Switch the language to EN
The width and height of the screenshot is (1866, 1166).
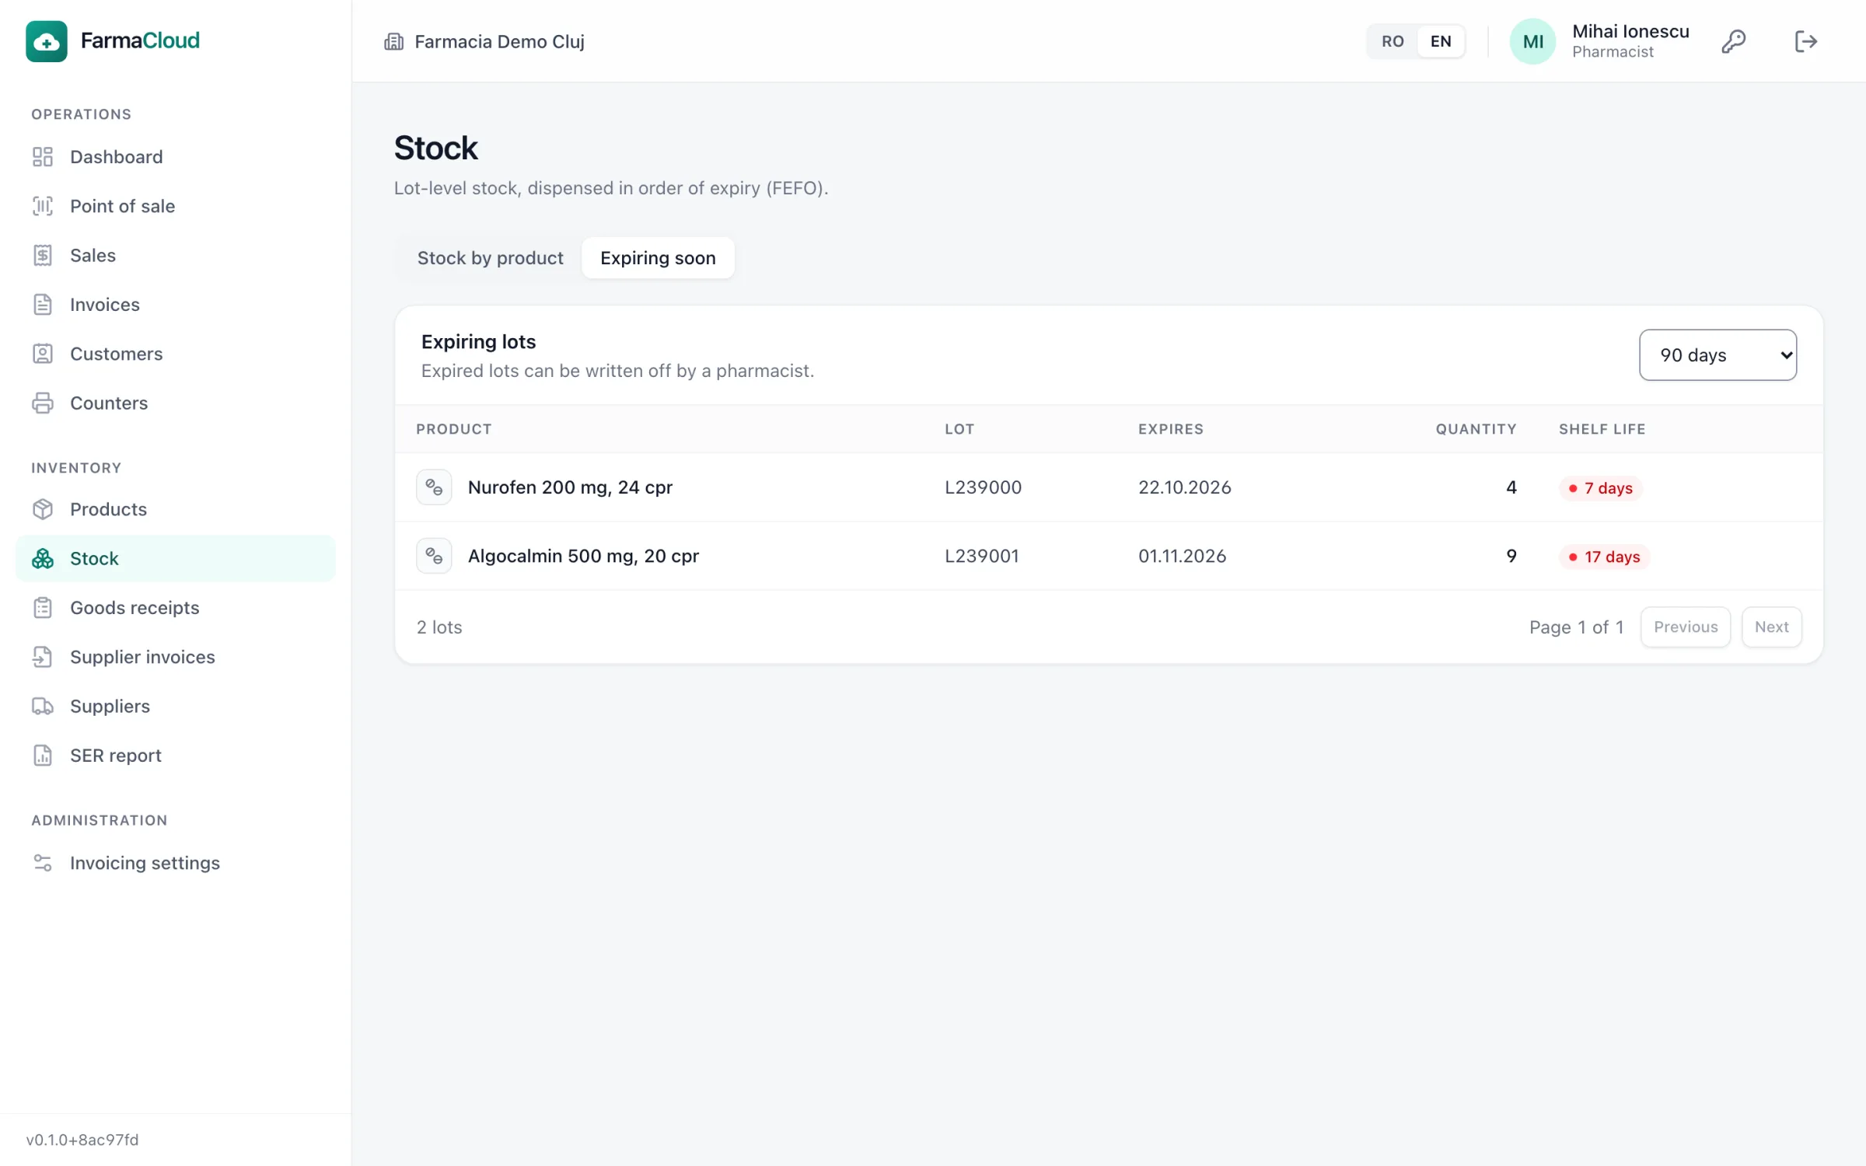click(1441, 41)
